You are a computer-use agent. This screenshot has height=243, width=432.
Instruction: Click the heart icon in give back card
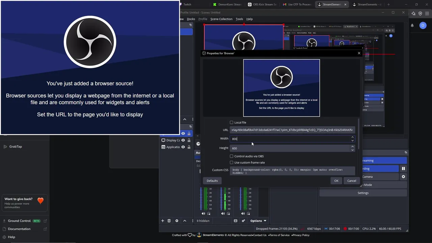(x=40, y=201)
